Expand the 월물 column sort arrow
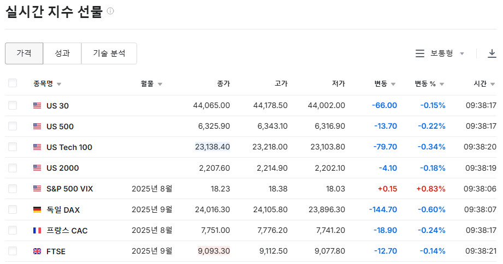 point(160,84)
